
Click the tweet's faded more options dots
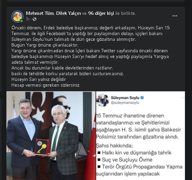pos(183,98)
